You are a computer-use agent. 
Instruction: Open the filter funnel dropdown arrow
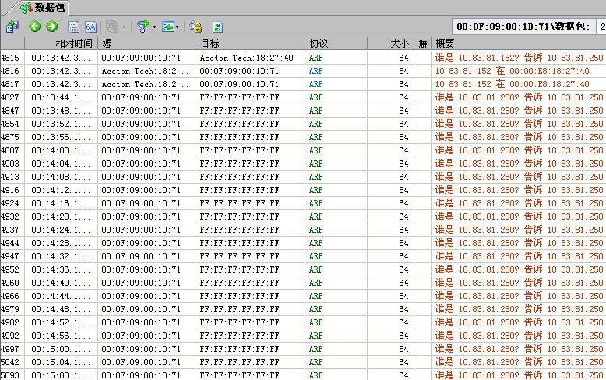(x=154, y=26)
